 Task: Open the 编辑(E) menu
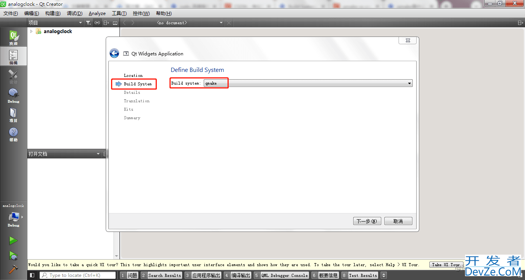32,13
